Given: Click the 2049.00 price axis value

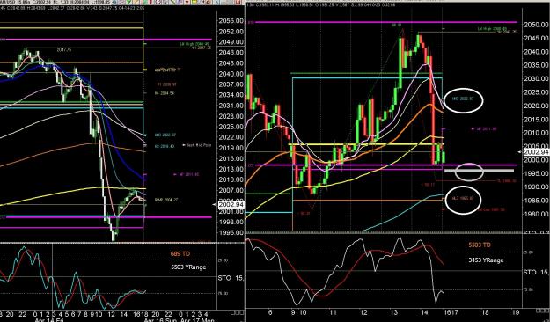Looking at the screenshot, I should 231,42.
